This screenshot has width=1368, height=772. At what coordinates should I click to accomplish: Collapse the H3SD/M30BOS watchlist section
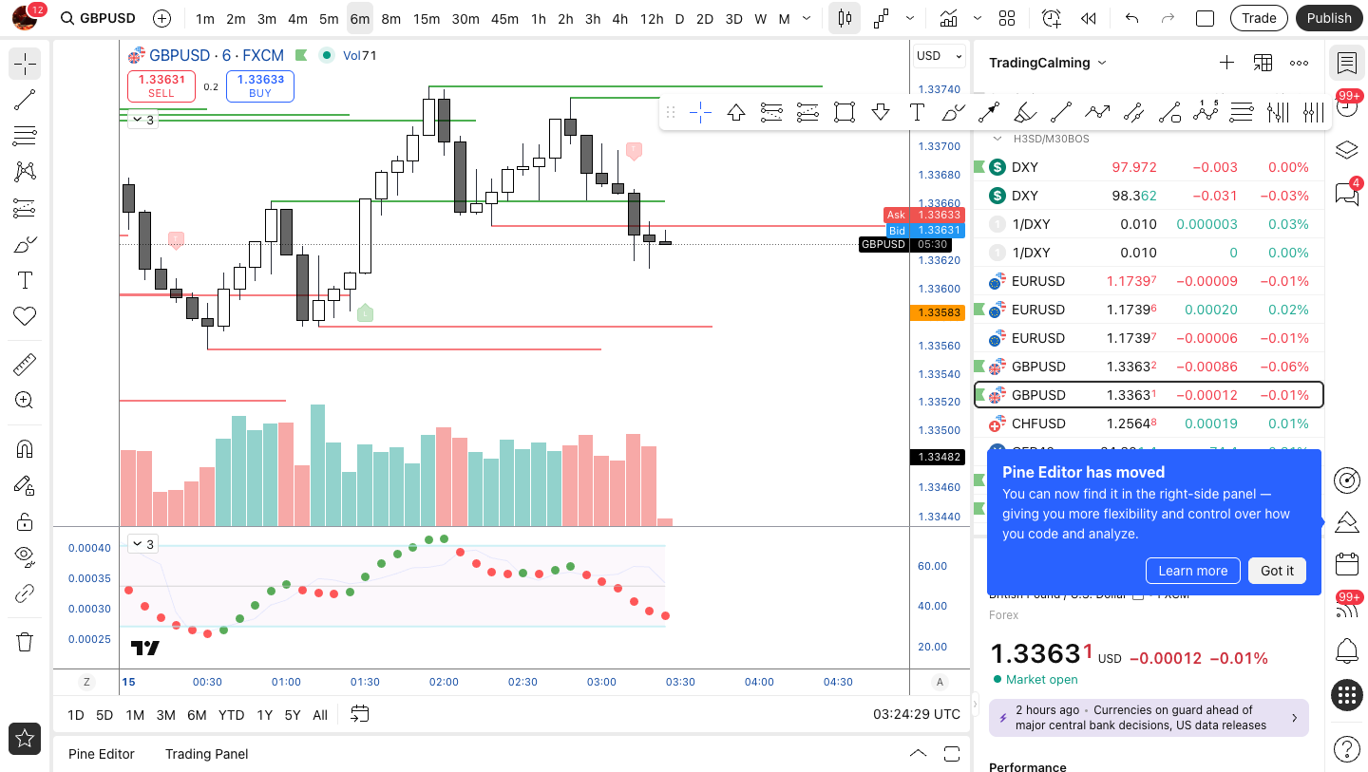[x=997, y=139]
